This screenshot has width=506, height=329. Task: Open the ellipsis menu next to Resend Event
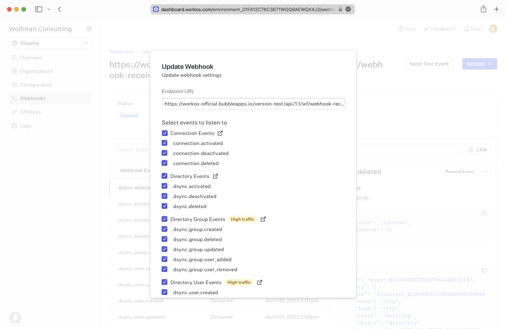coord(486,171)
